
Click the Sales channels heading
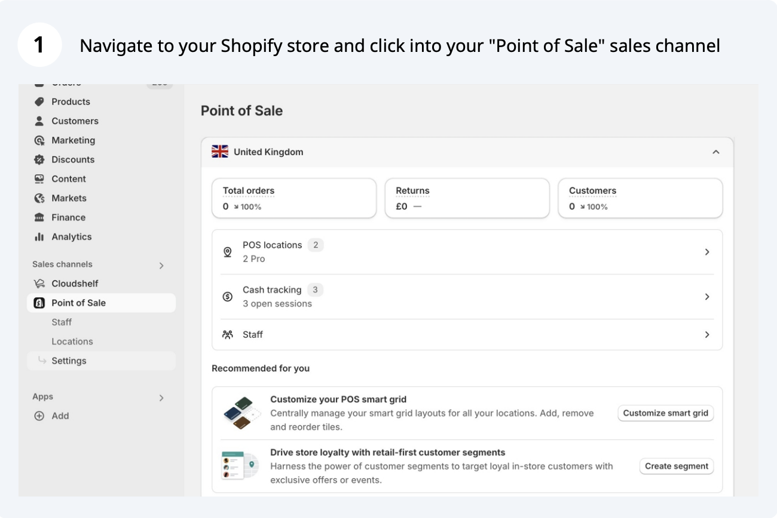point(62,264)
